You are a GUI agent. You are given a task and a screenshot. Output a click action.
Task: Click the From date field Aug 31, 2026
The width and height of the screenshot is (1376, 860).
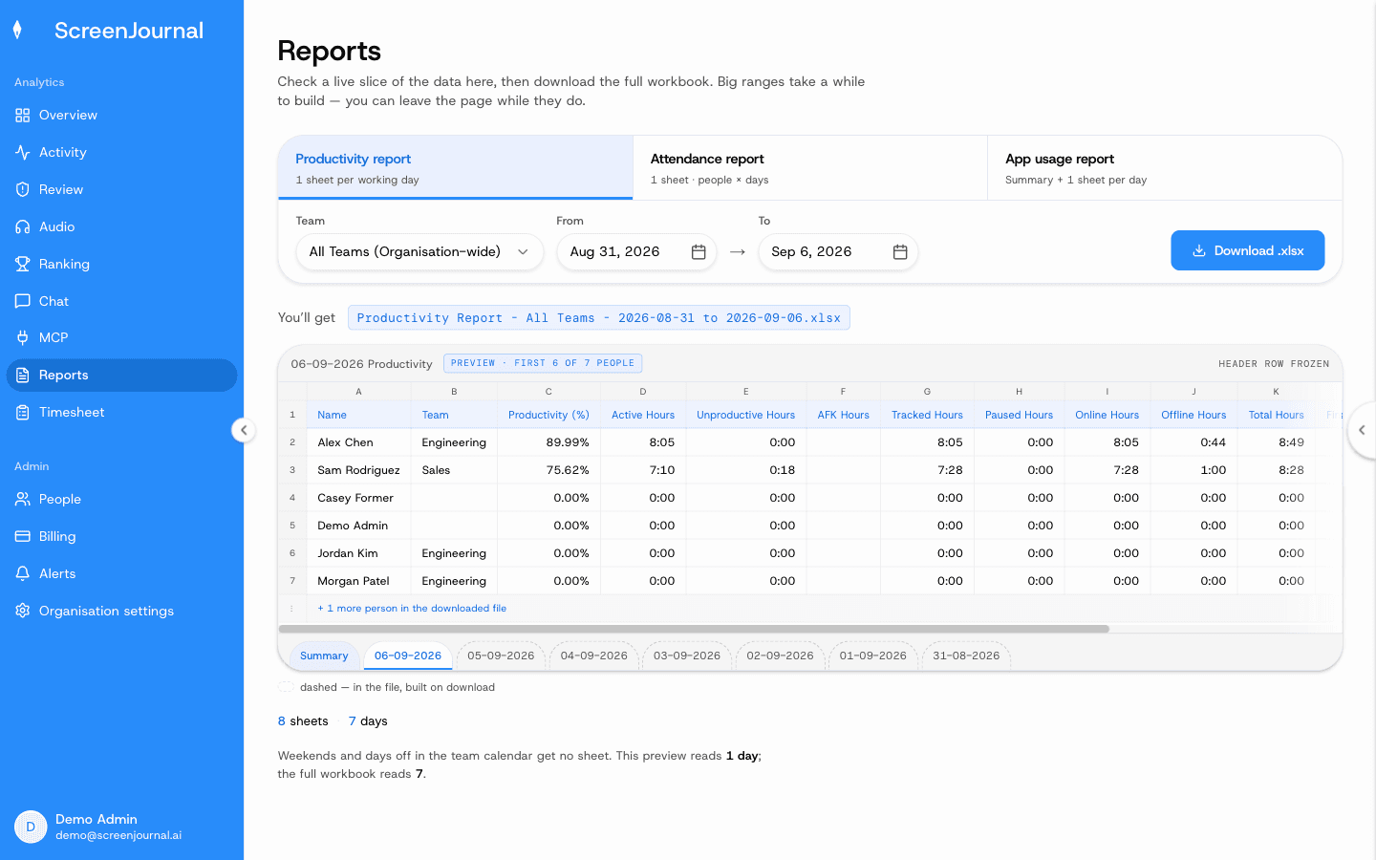coord(636,252)
